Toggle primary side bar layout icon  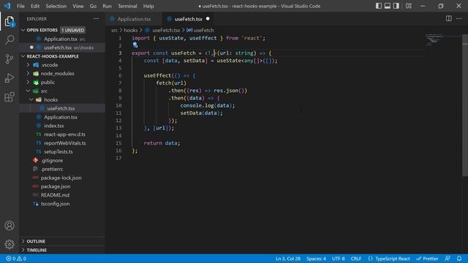[379, 6]
